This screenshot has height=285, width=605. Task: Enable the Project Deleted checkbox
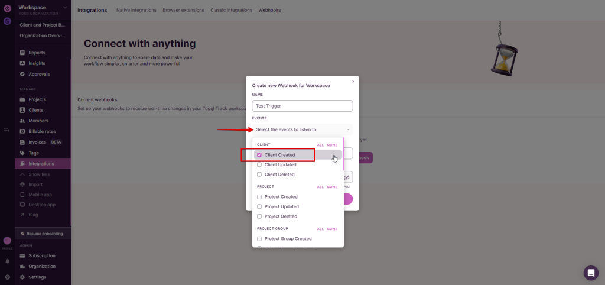pos(259,216)
